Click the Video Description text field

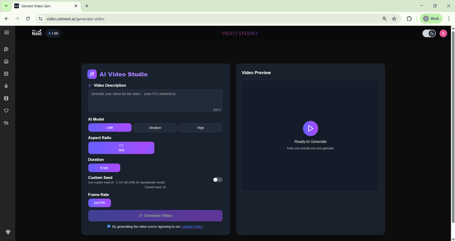click(x=155, y=100)
